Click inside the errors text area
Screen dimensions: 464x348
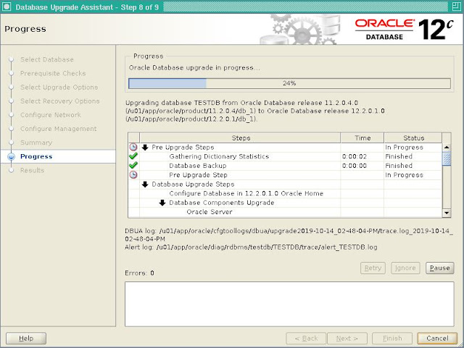[289, 304]
